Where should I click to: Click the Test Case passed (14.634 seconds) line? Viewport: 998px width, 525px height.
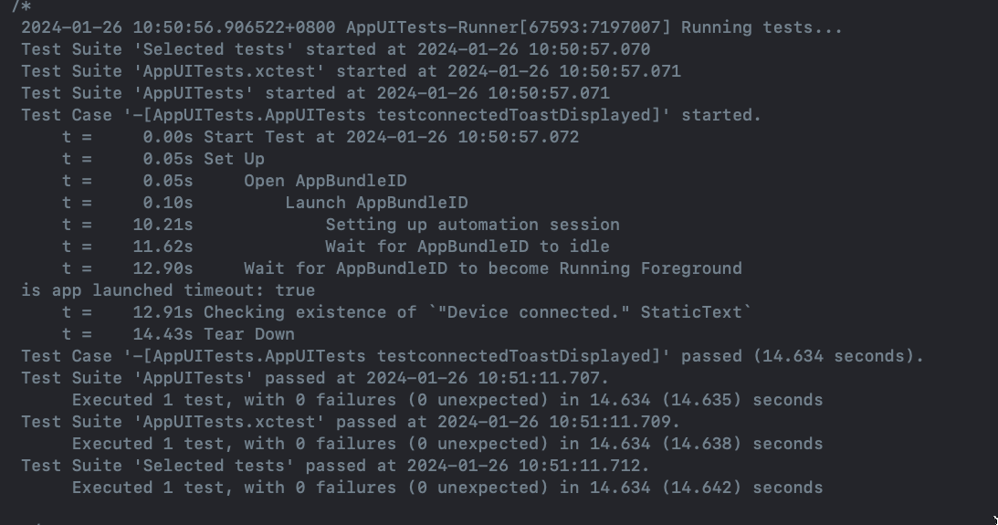coord(472,356)
